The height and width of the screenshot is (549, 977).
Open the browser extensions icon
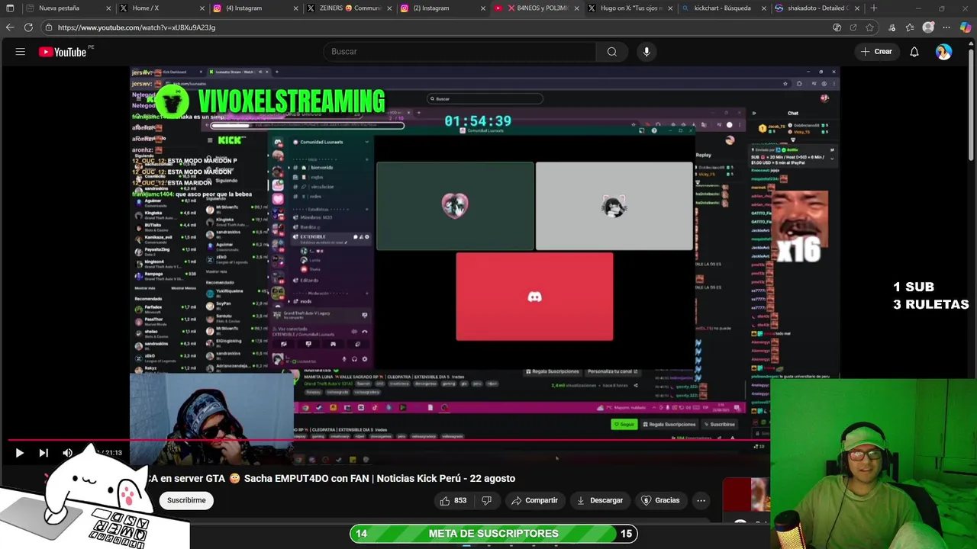coord(892,27)
